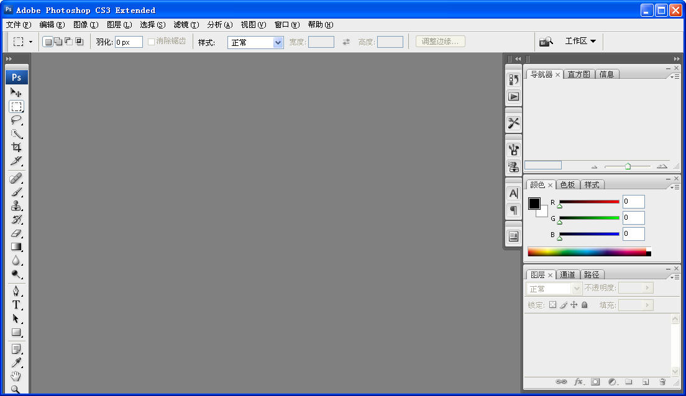Viewport: 686px width, 396px height.
Task: Click the 调整边缘 refine edge button
Action: tap(440, 42)
